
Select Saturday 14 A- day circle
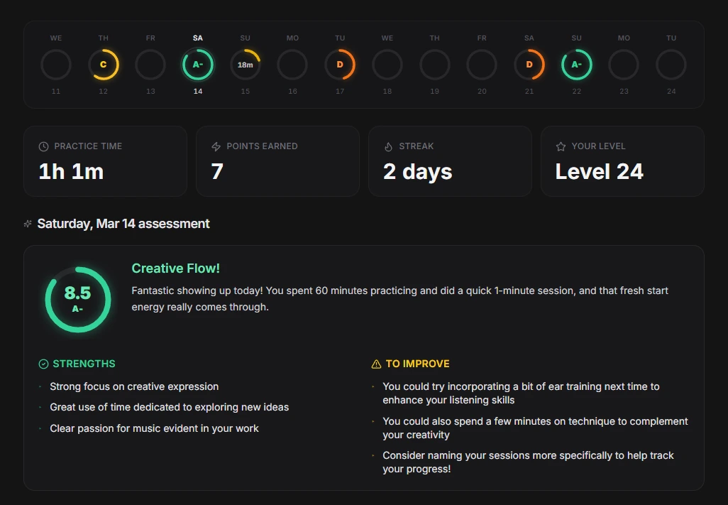click(198, 65)
